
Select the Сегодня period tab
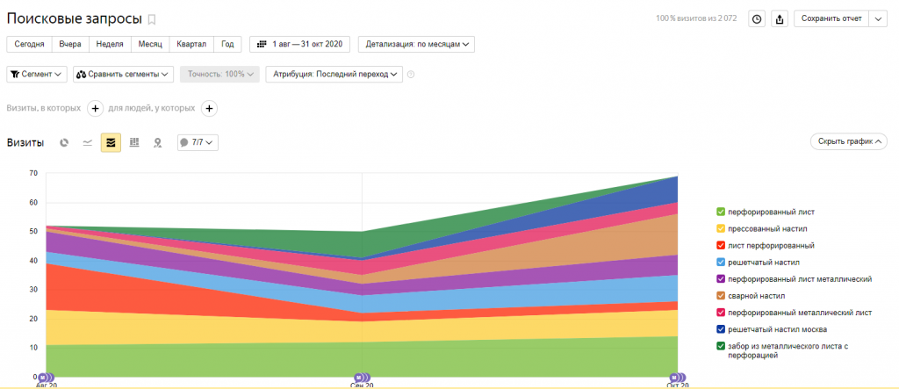29,44
